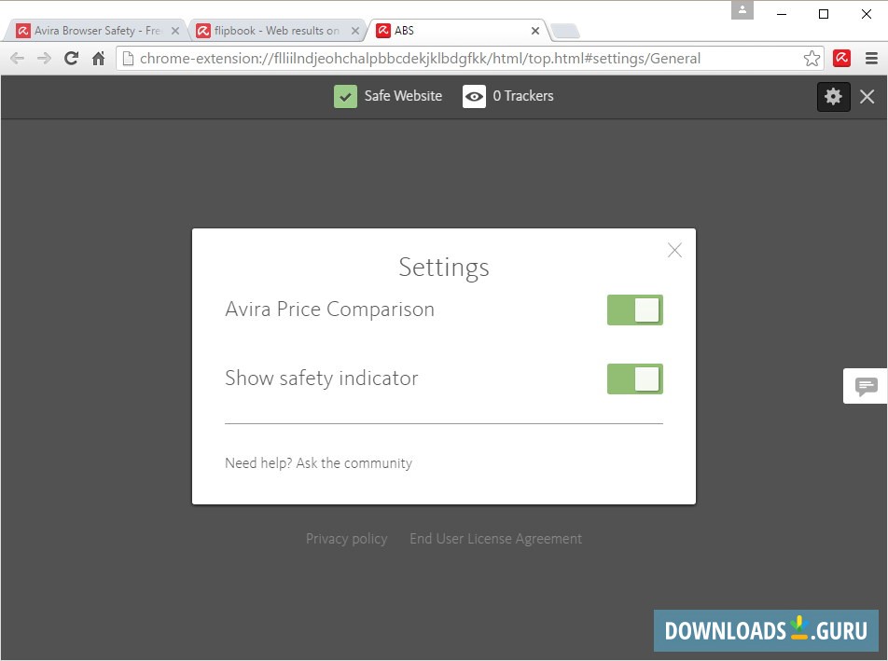
Task: Open the Privacy policy link
Action: [x=347, y=539]
